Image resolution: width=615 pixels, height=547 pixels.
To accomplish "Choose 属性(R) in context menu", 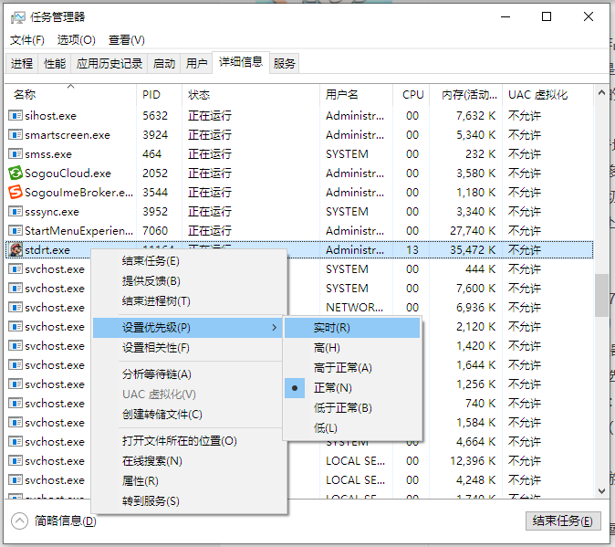I will click(x=187, y=481).
